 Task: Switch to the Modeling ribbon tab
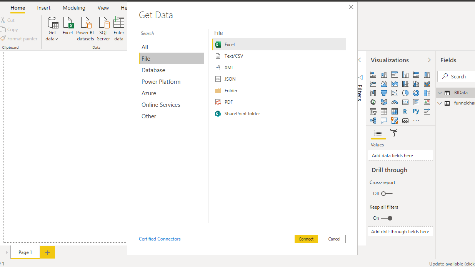(74, 8)
